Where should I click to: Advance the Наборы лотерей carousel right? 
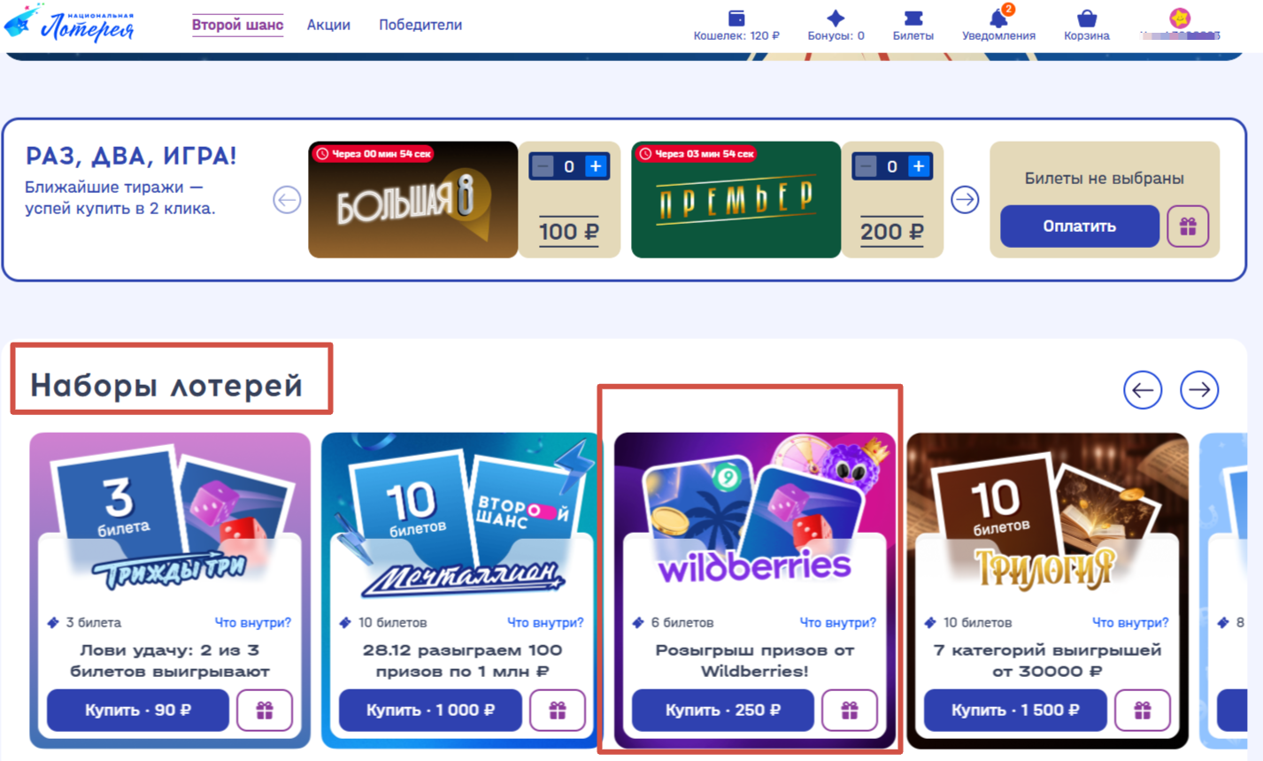pos(1199,389)
